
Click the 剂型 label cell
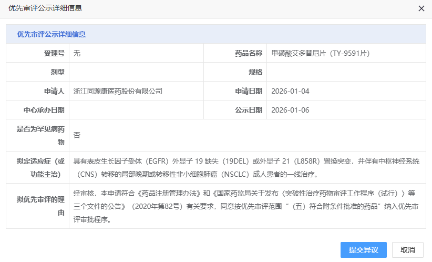click(57, 72)
